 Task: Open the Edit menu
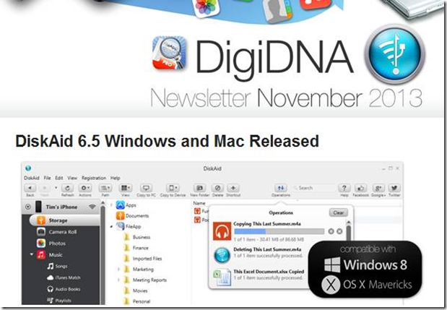tap(59, 178)
